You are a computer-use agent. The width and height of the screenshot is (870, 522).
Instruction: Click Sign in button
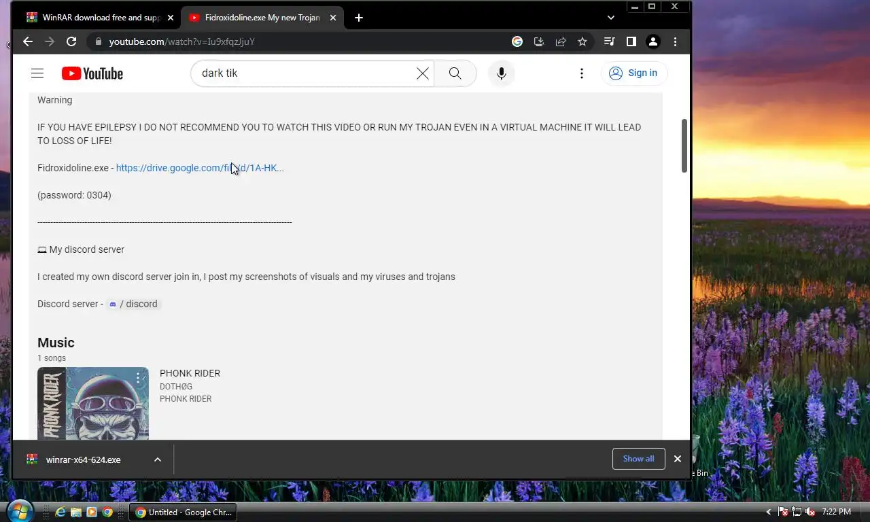[x=633, y=73]
